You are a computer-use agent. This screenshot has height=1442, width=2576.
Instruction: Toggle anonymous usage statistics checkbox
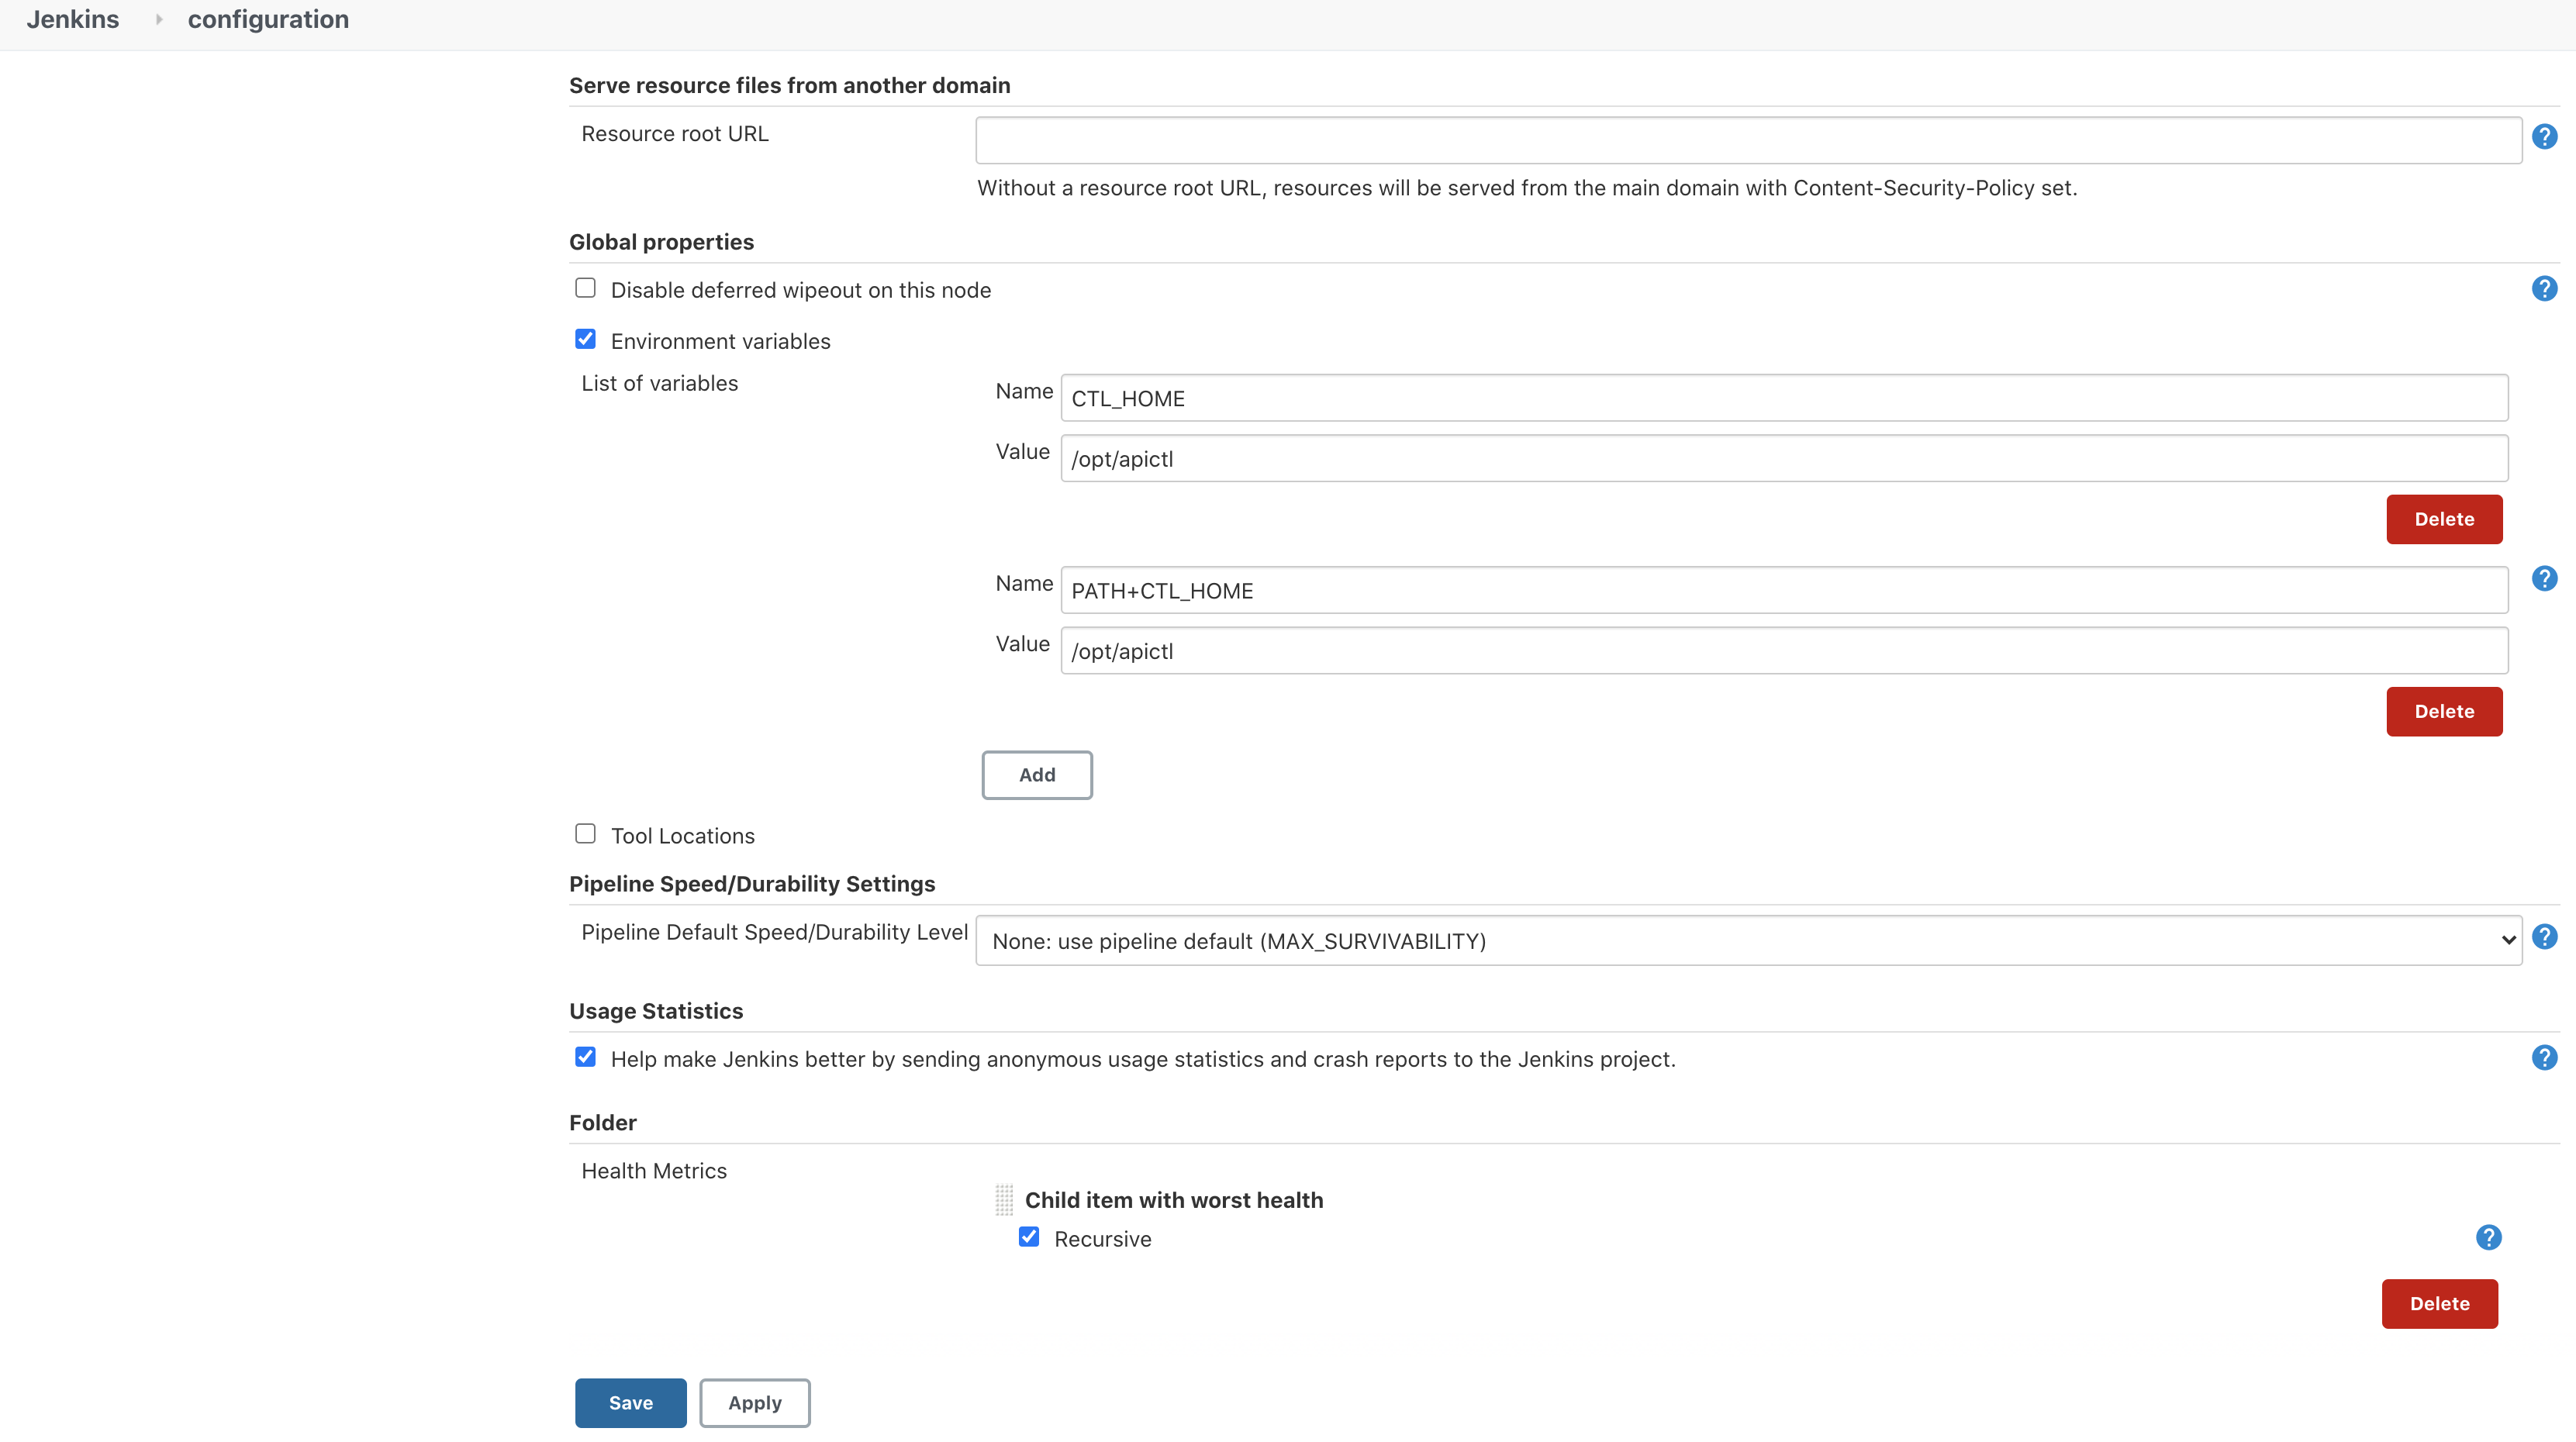point(585,1057)
